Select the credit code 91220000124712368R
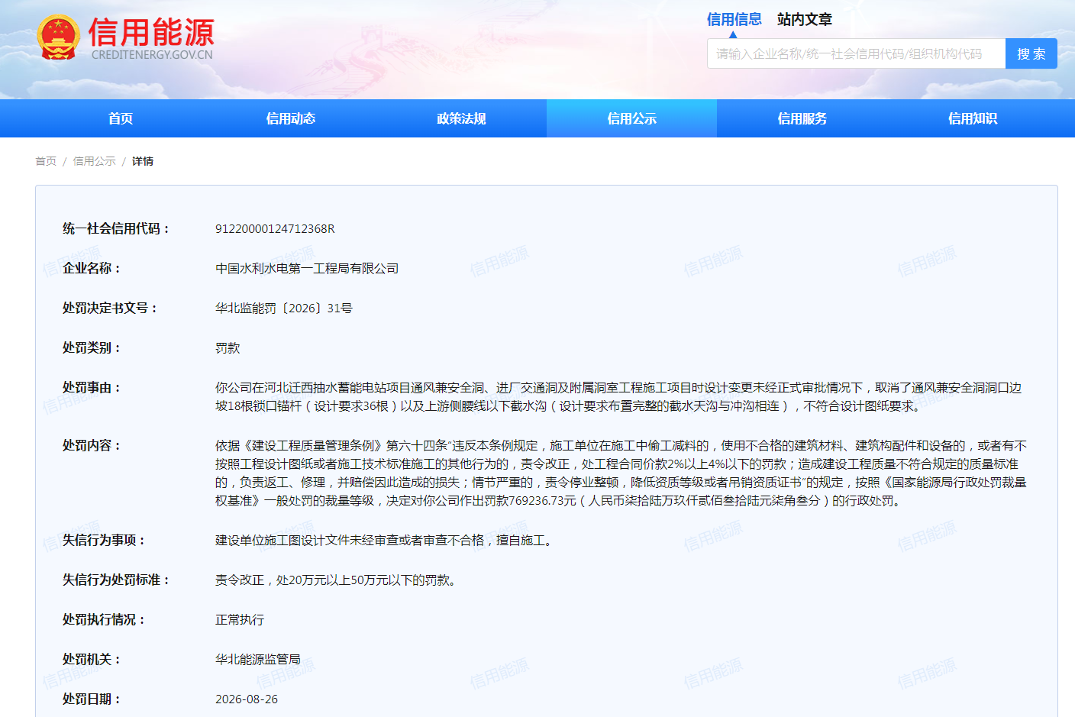Screen dimensions: 1075x717 [275, 229]
